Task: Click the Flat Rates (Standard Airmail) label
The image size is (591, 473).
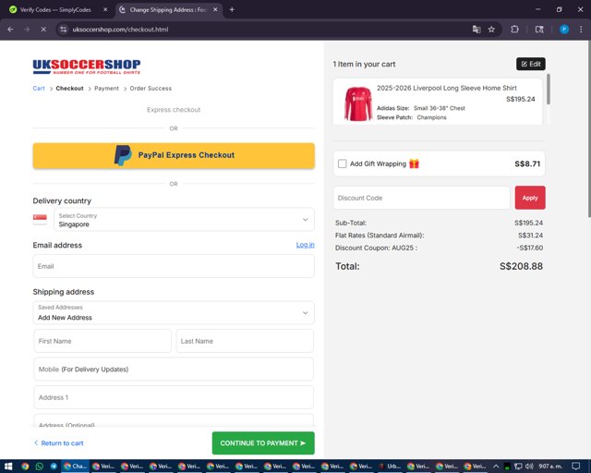Action: (x=380, y=236)
